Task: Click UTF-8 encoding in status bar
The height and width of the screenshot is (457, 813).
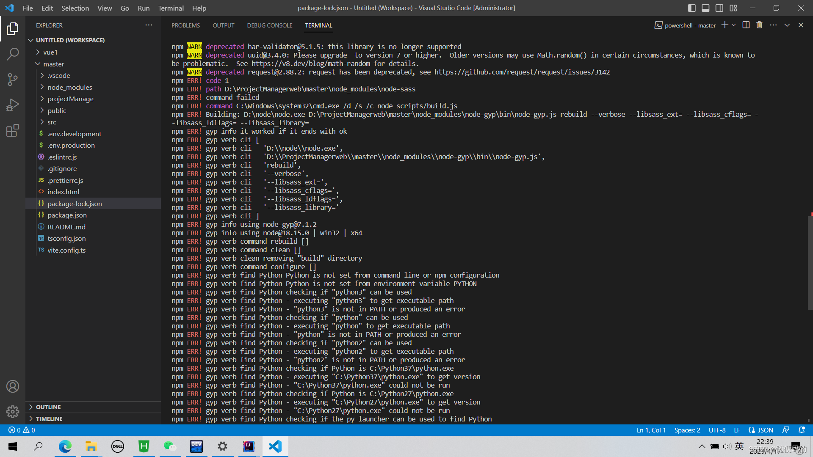Action: [717, 430]
